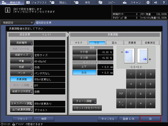Click the 左右 shift value field

click(105, 73)
